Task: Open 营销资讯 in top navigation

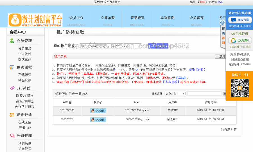Action: pyautogui.click(x=137, y=18)
